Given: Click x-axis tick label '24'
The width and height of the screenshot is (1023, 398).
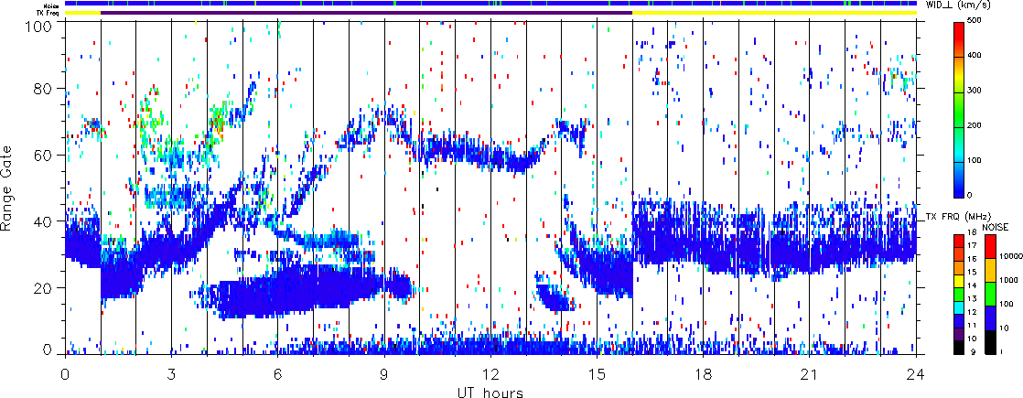Looking at the screenshot, I should [916, 374].
